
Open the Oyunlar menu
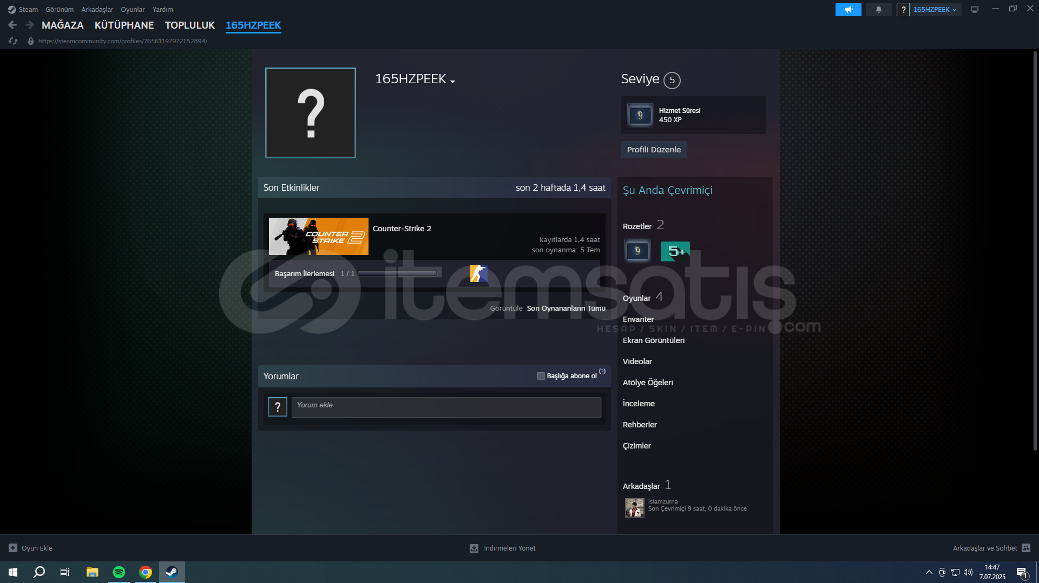tap(133, 10)
